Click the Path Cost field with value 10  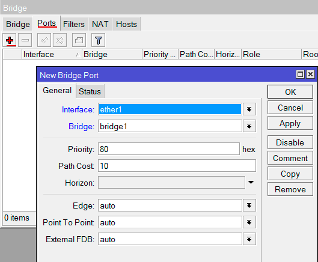177,166
